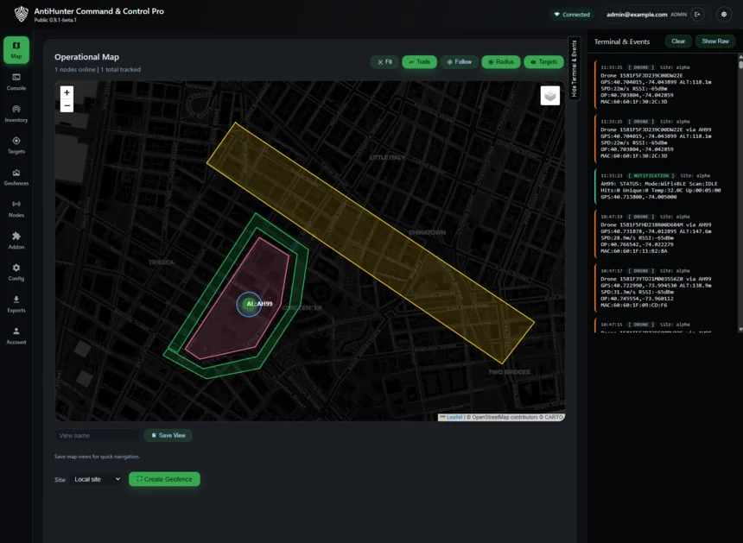This screenshot has height=543, width=743.
Task: Click admin@example.com in header
Action: [x=637, y=15]
